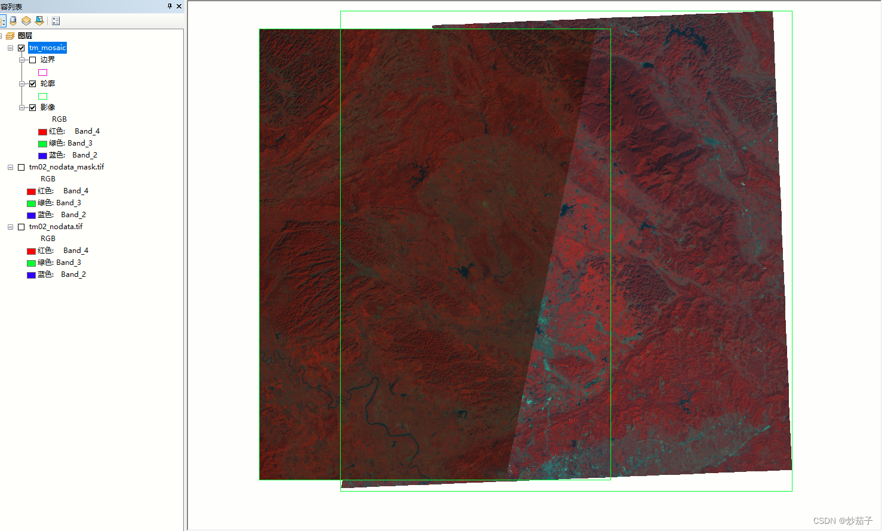Click blue swatch of tm02_nodata.tif
The image size is (882, 531).
click(x=31, y=275)
